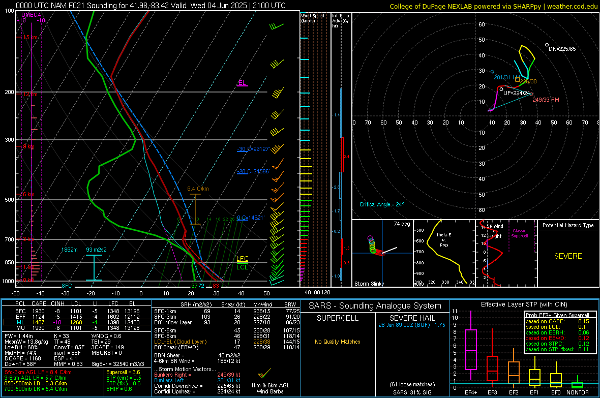Click the '1862m' inflow layer label
Screen dimensions: 600x398
[69, 250]
